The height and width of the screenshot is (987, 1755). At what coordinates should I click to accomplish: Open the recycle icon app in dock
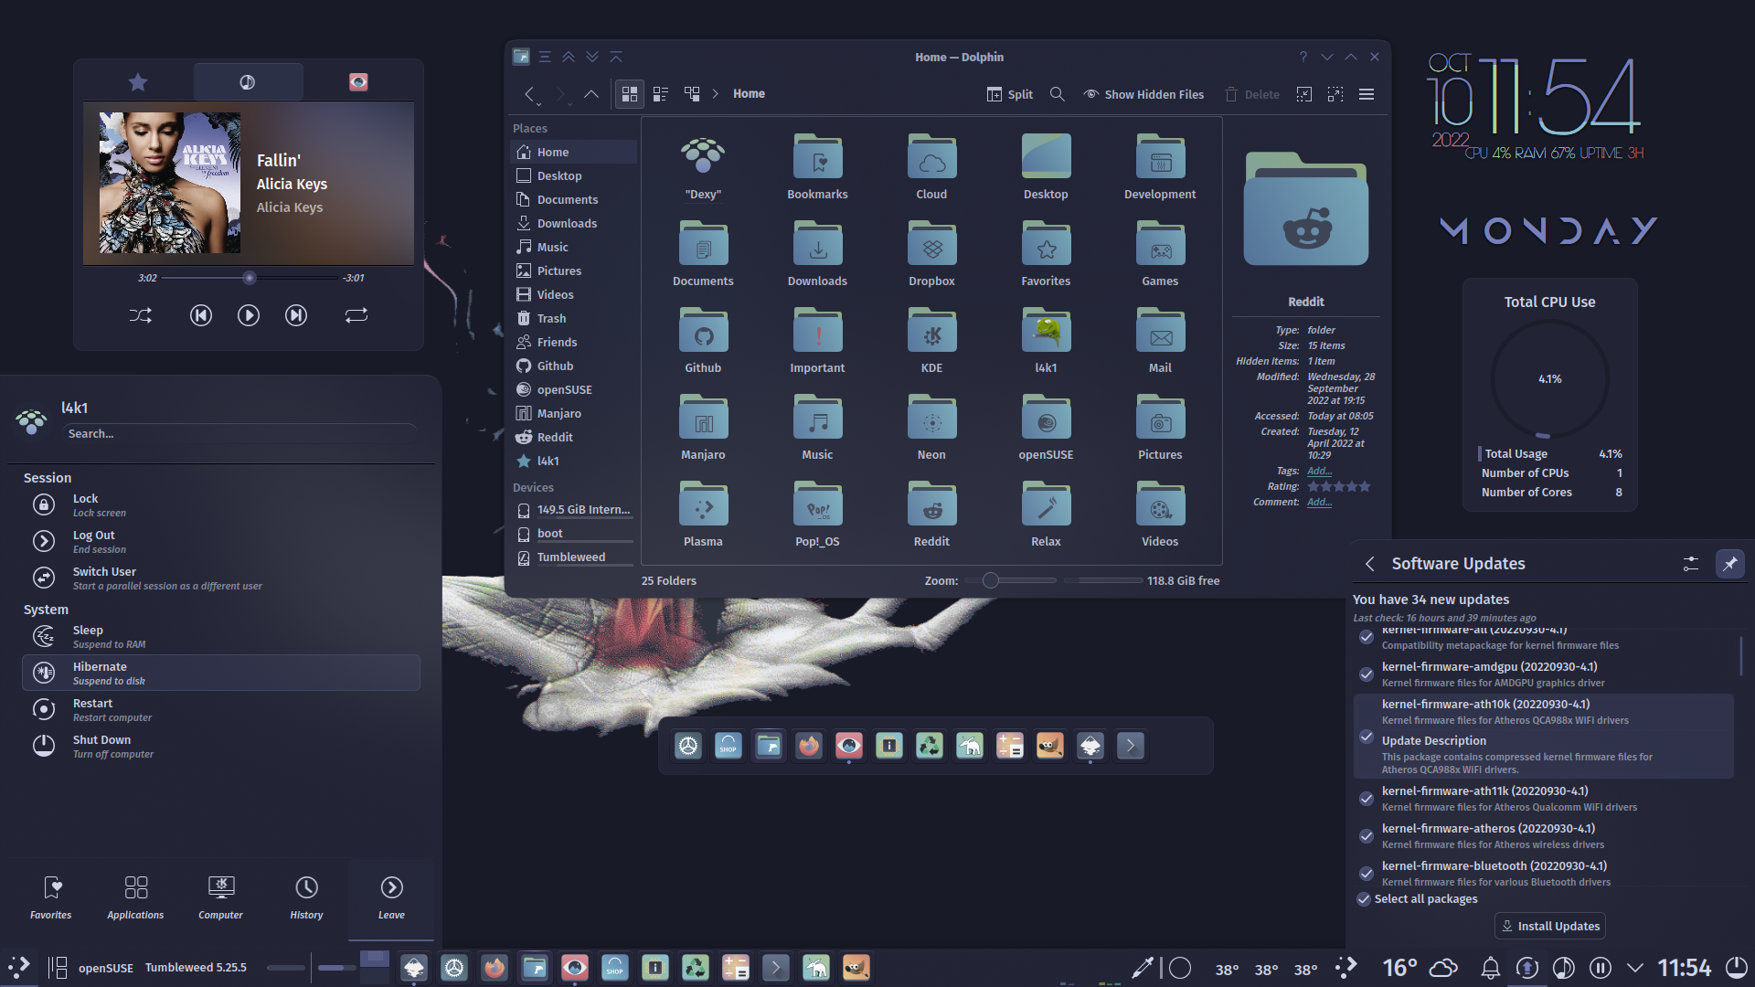point(930,746)
